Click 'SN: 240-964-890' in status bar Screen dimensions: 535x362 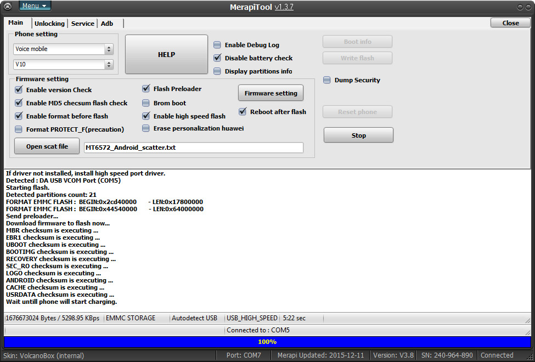coord(447,355)
